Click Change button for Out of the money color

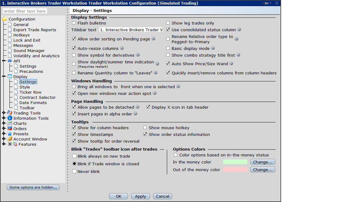pos(263,170)
